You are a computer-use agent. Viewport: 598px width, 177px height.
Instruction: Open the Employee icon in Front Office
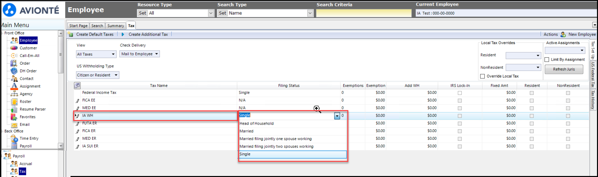coord(14,40)
